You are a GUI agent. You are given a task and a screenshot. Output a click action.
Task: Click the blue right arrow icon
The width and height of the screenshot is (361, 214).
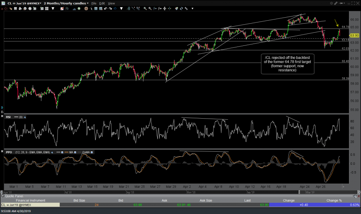pyautogui.click(x=115, y=9)
